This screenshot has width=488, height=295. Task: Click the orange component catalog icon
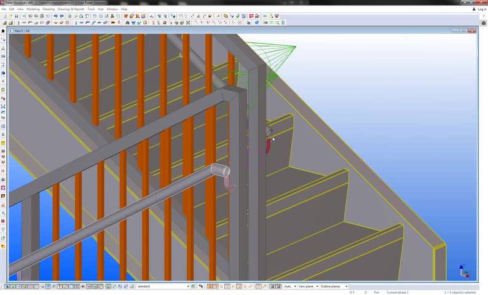tap(126, 16)
